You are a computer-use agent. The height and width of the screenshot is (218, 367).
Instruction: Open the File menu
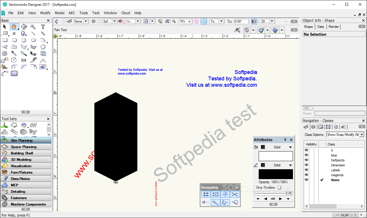(x=11, y=13)
